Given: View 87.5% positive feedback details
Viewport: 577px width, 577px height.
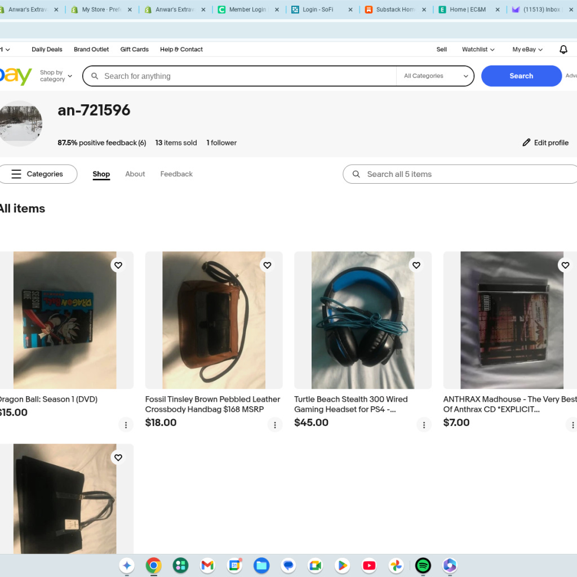Looking at the screenshot, I should 101,143.
